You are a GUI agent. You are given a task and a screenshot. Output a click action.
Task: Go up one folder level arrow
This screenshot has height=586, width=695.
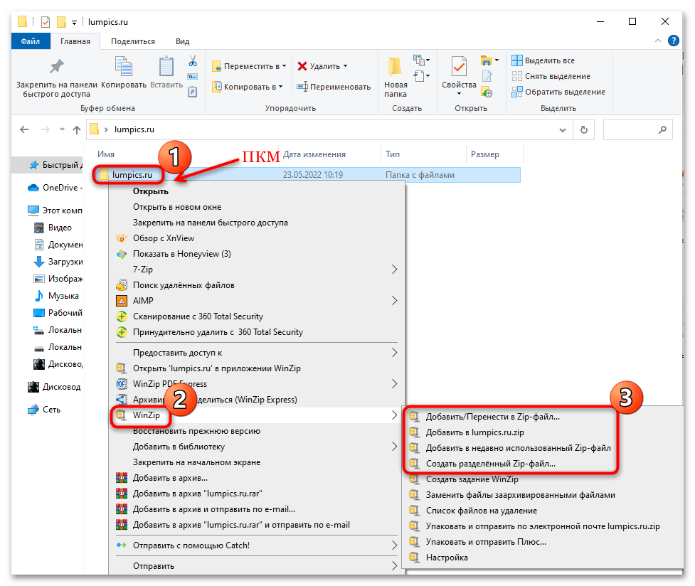76,129
